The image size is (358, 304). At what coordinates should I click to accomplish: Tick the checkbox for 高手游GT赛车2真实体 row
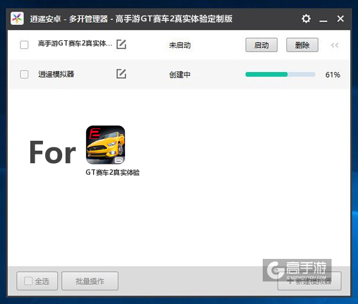(24, 45)
